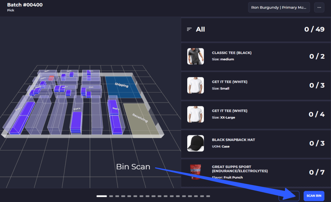This screenshot has height=202, width=331.
Task: Open the Ron Burgundy warehouse dropdown
Action: coord(279,8)
